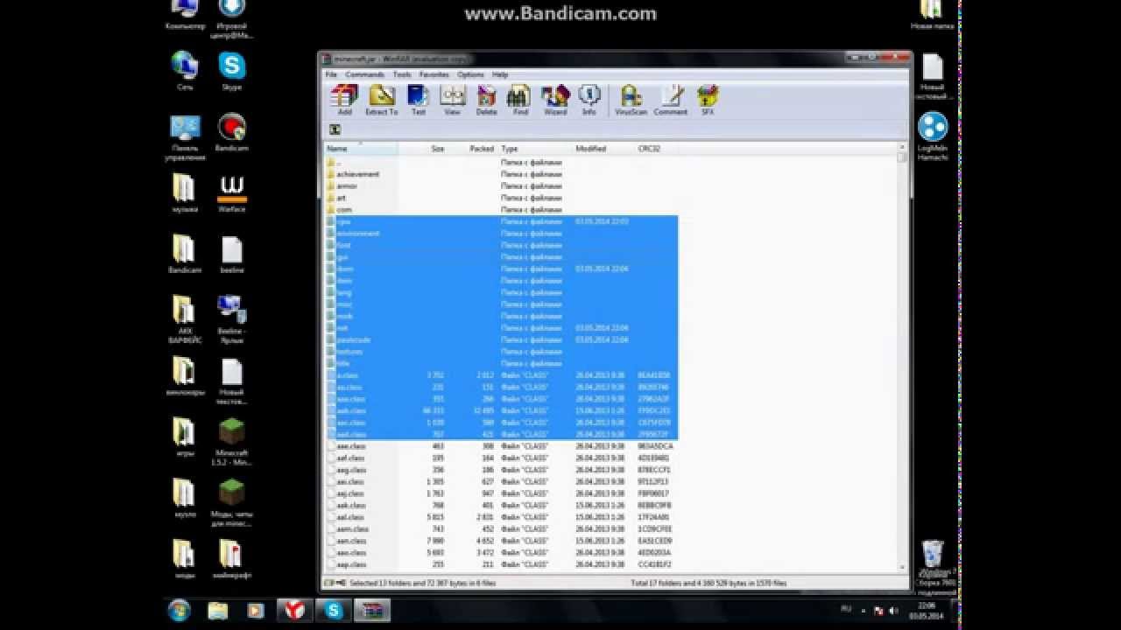Open the Options menu
1121x630 pixels.
coord(470,74)
